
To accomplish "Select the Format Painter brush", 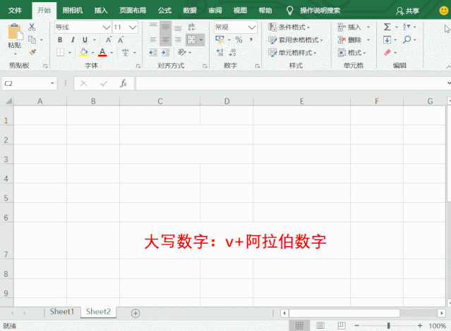I will click(x=32, y=52).
